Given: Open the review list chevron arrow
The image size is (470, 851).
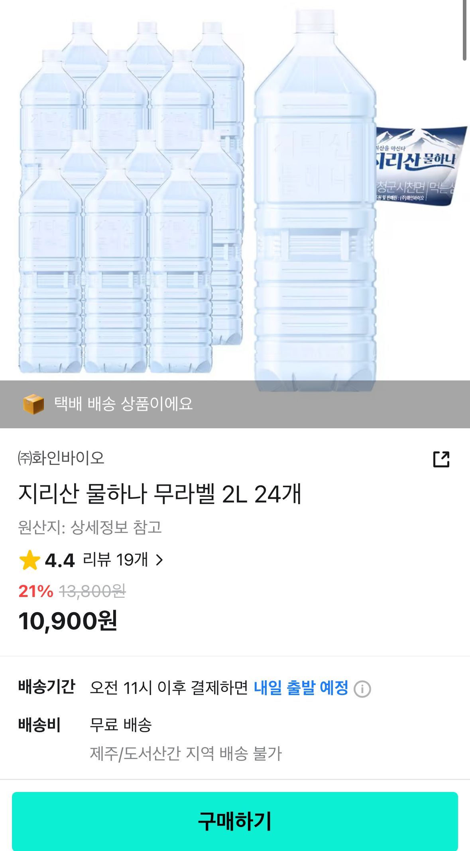Looking at the screenshot, I should (159, 560).
